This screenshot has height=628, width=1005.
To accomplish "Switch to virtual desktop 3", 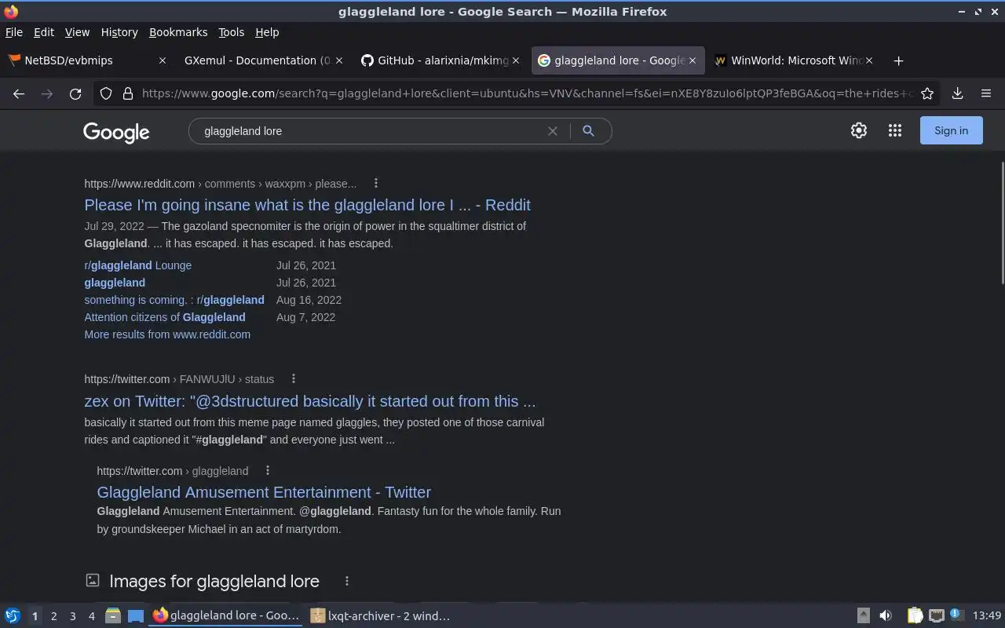I will tap(72, 616).
